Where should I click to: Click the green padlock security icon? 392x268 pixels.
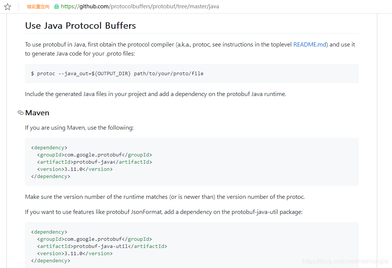(x=56, y=6)
